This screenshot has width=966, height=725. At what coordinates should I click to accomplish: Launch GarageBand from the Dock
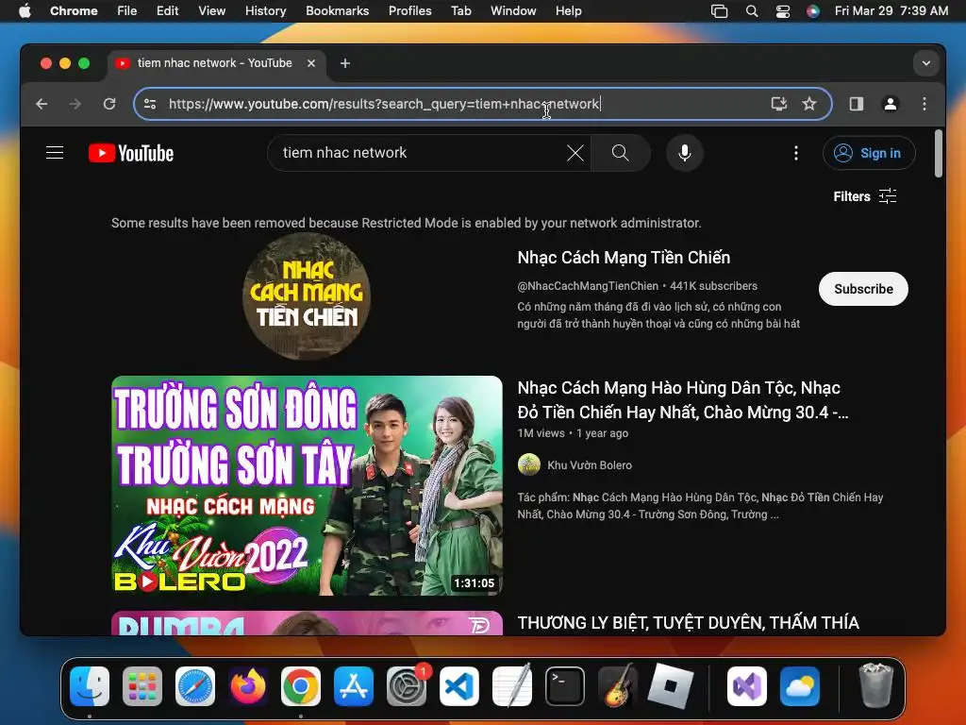(618, 686)
